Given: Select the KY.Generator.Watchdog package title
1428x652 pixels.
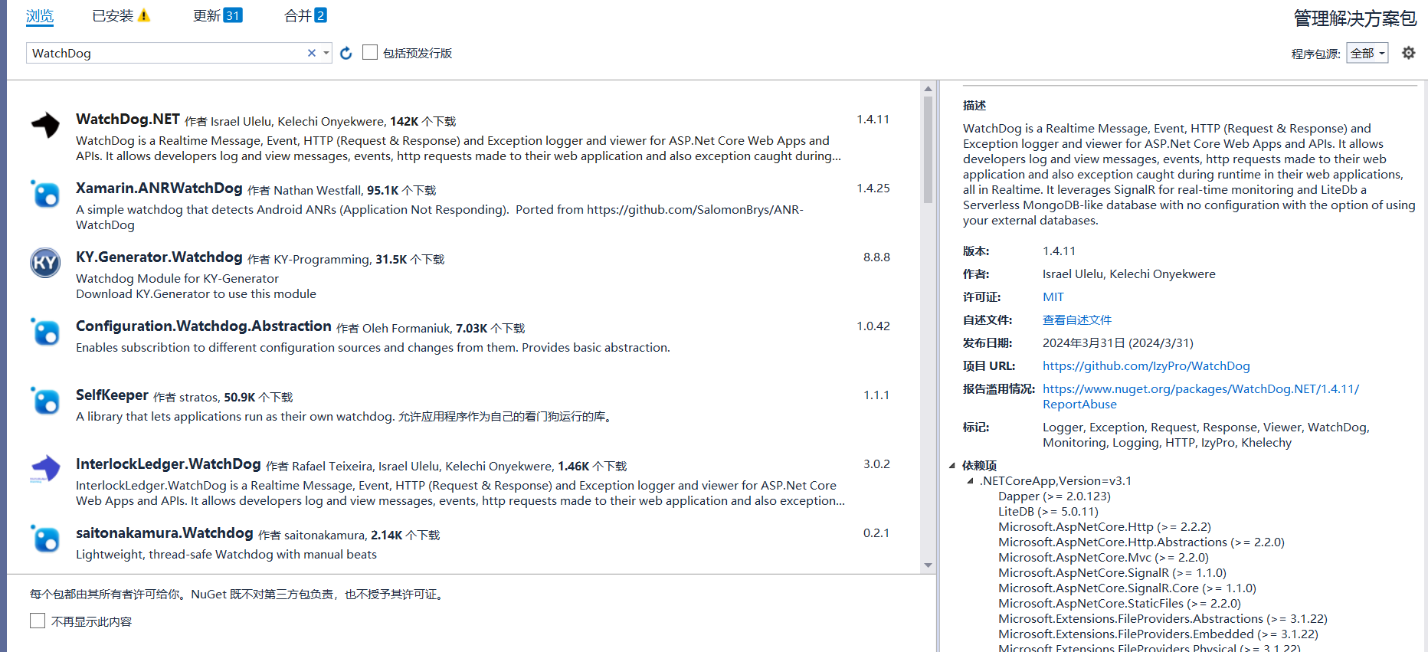Looking at the screenshot, I should pos(159,257).
